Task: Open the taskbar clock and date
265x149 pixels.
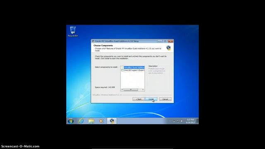Action: pyautogui.click(x=190, y=121)
